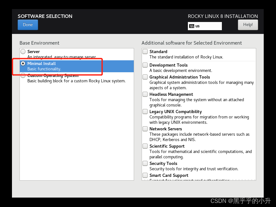Click the 'Network Servers' label text
The height and width of the screenshot is (207, 276).
pyautogui.click(x=166, y=129)
